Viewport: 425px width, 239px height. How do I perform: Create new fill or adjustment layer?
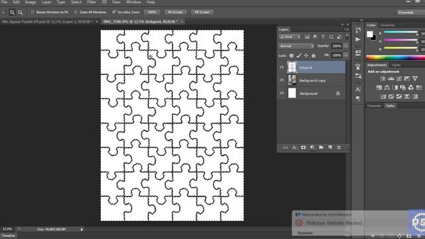pos(312,147)
